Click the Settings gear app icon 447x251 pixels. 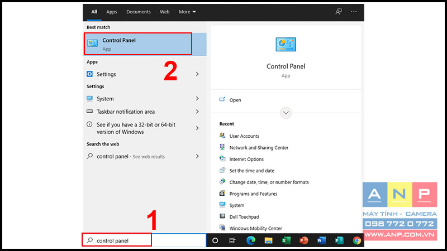89,74
